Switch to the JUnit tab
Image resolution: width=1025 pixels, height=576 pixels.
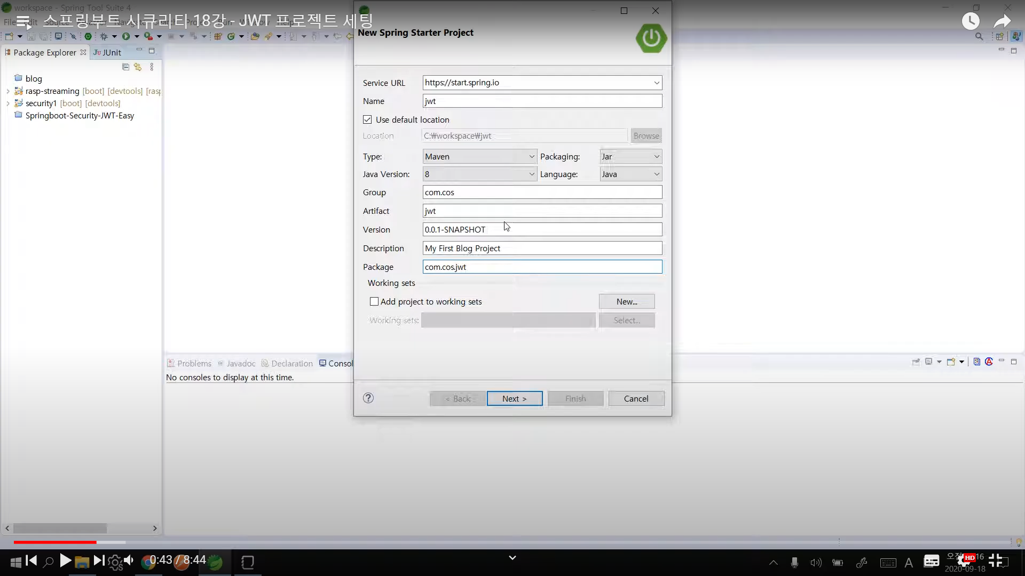click(108, 52)
